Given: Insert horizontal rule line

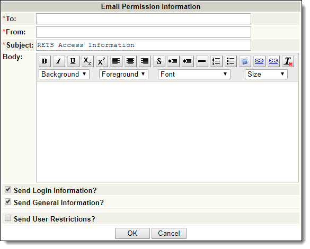Looking at the screenshot, I should pos(202,61).
